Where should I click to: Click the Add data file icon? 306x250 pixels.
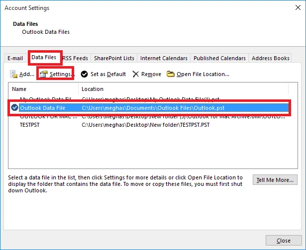(x=14, y=74)
